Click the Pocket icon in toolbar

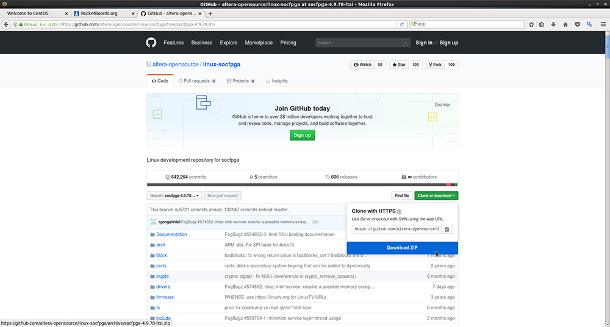point(577,24)
